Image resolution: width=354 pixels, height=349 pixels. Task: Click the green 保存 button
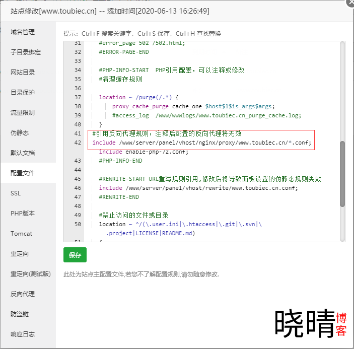pyautogui.click(x=75, y=255)
